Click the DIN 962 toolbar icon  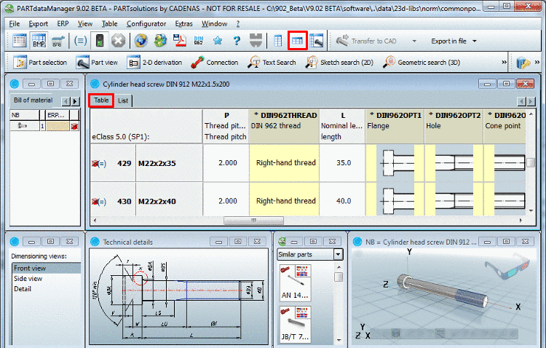(x=197, y=41)
